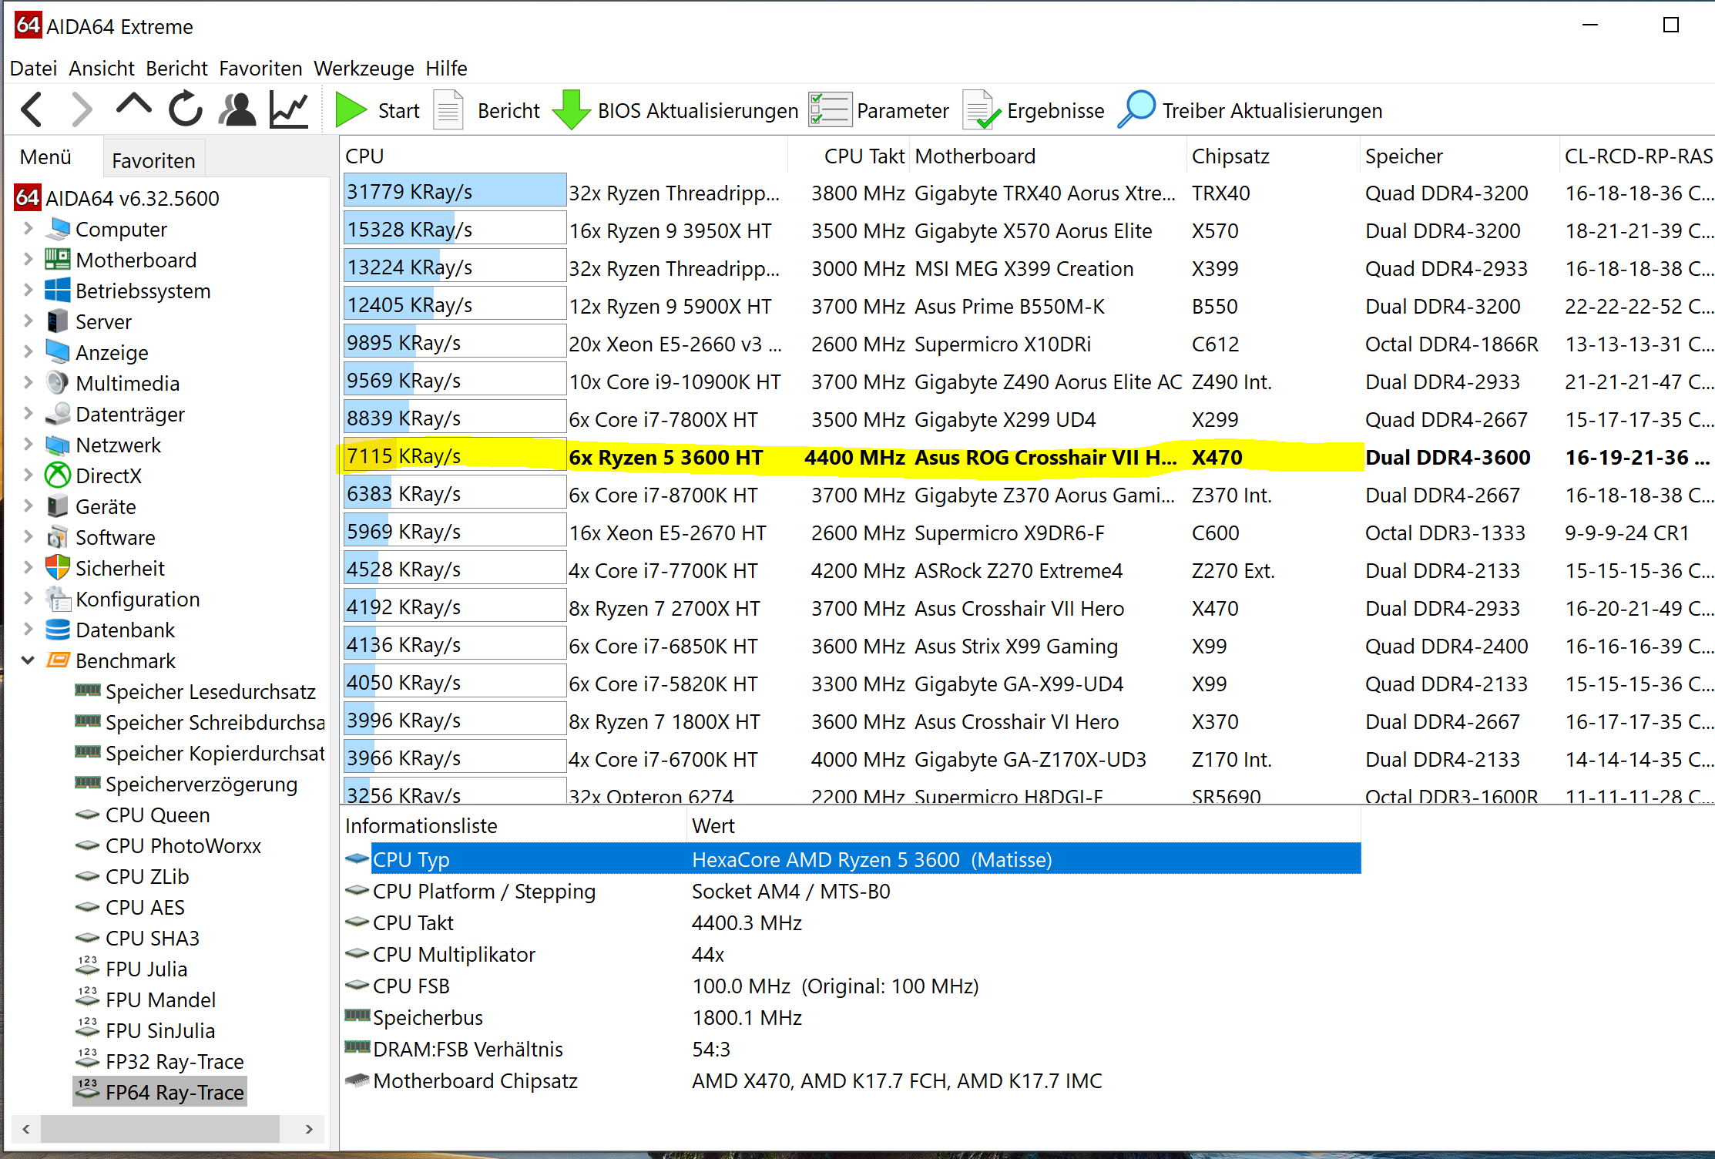The width and height of the screenshot is (1715, 1159).
Task: Select CPU PhotoWorxx benchmark
Action: pos(183,845)
